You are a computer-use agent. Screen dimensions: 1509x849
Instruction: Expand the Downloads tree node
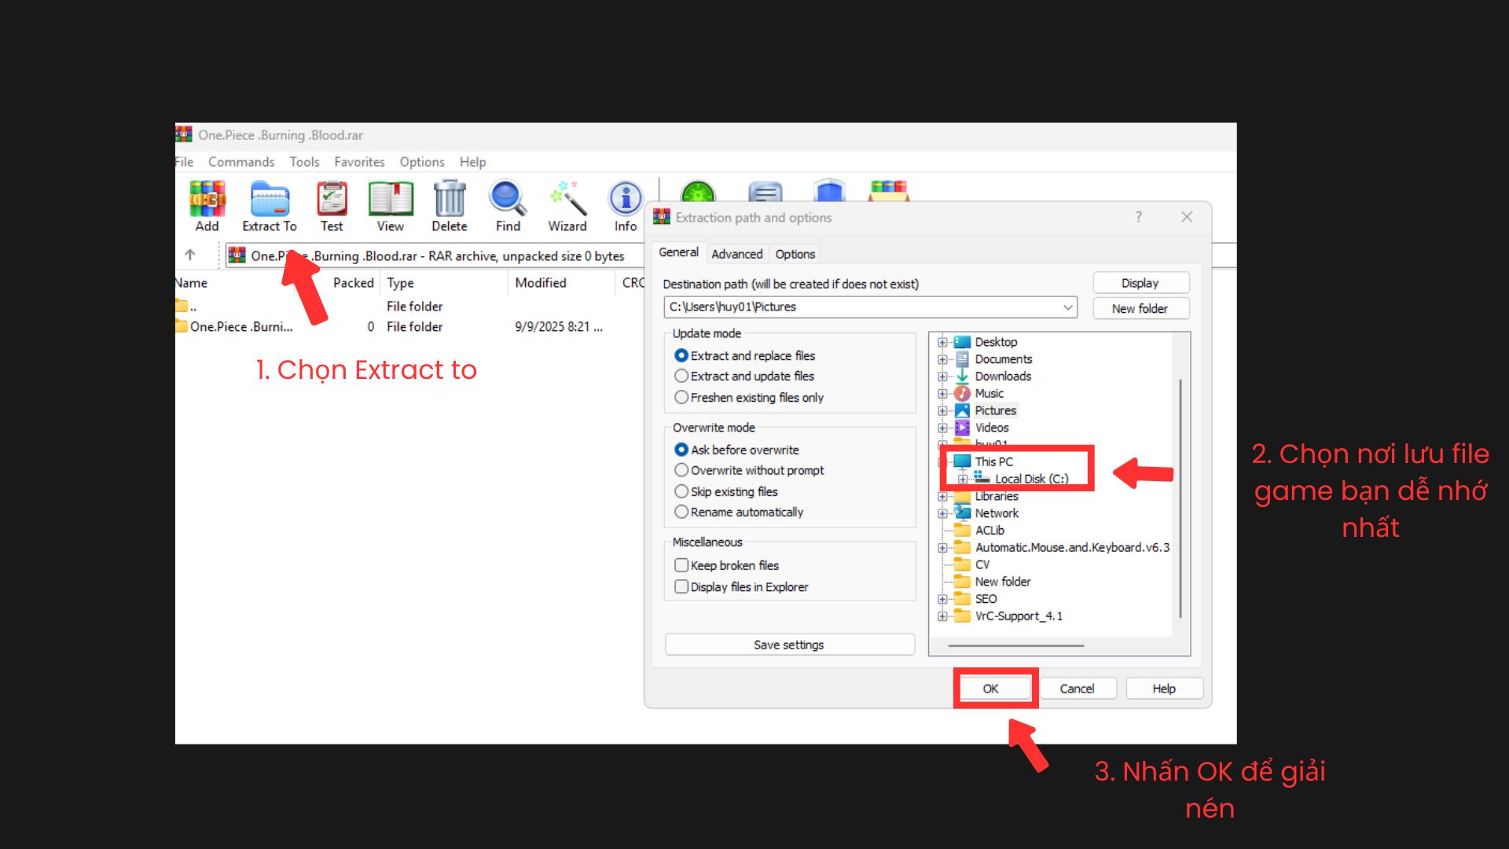[942, 377]
